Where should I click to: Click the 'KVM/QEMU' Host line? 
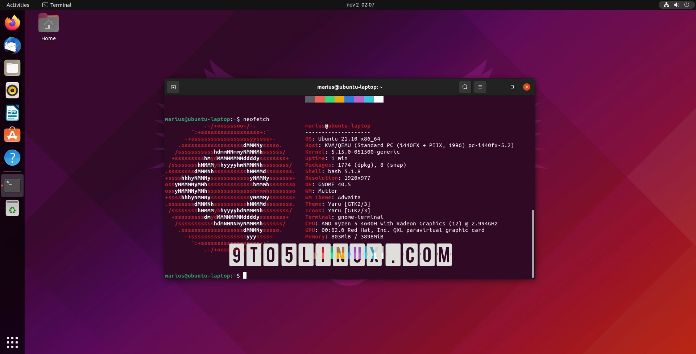pyautogui.click(x=409, y=145)
